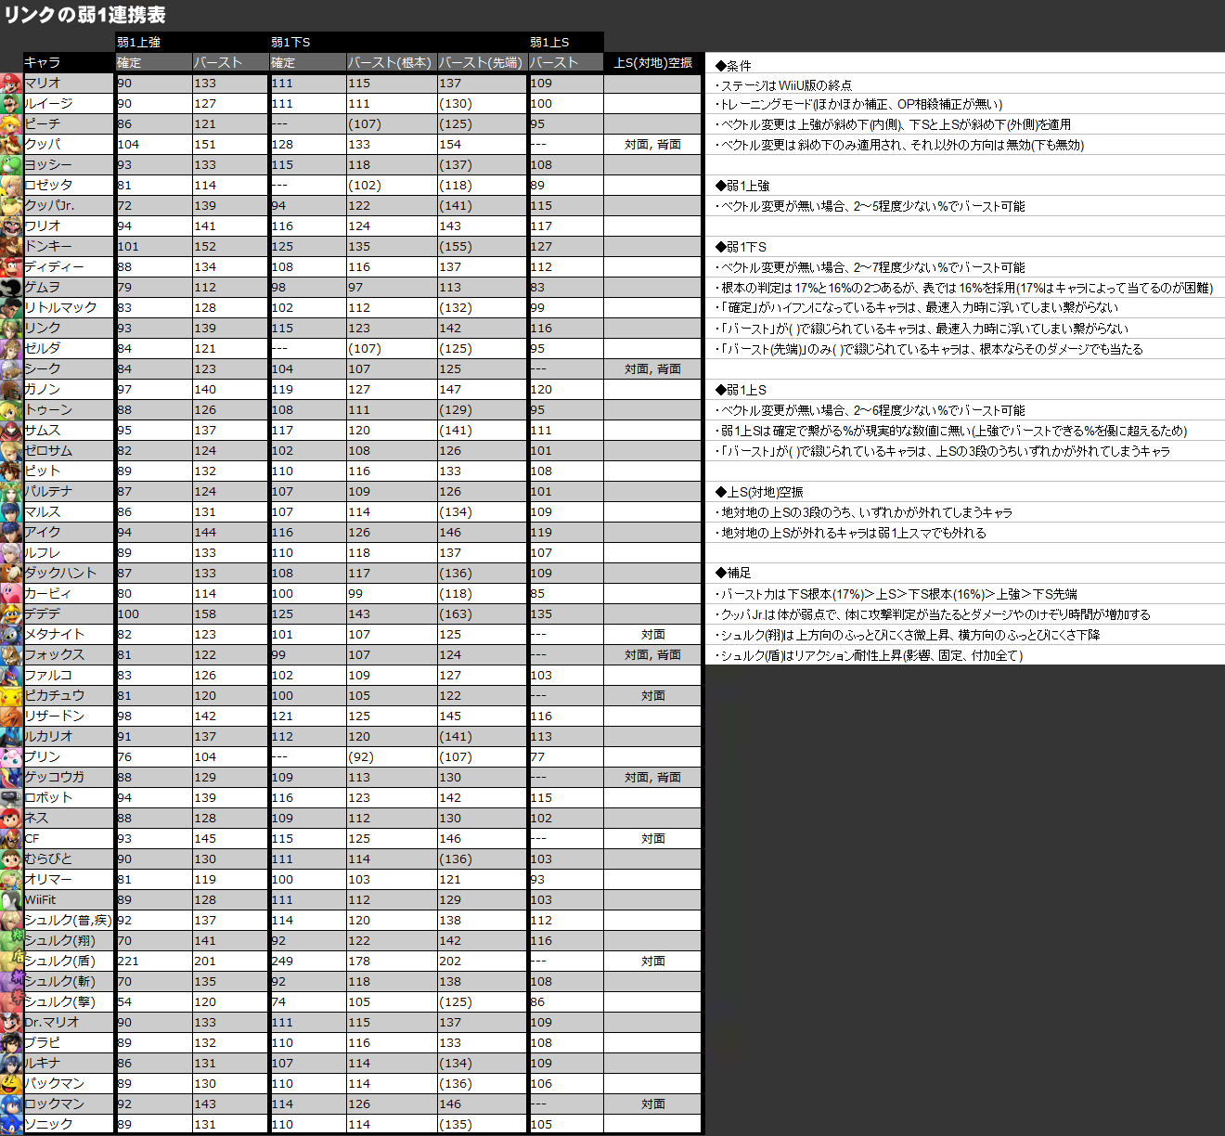Image resolution: width=1225 pixels, height=1136 pixels.
Task: Select the Mr. Game & Watch icon beside ゲムヲ
Action: point(11,287)
